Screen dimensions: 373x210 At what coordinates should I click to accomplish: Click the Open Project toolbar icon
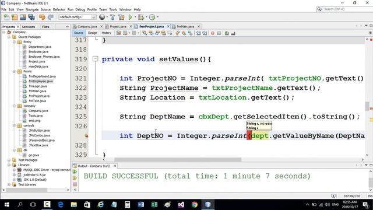coord(23,17)
